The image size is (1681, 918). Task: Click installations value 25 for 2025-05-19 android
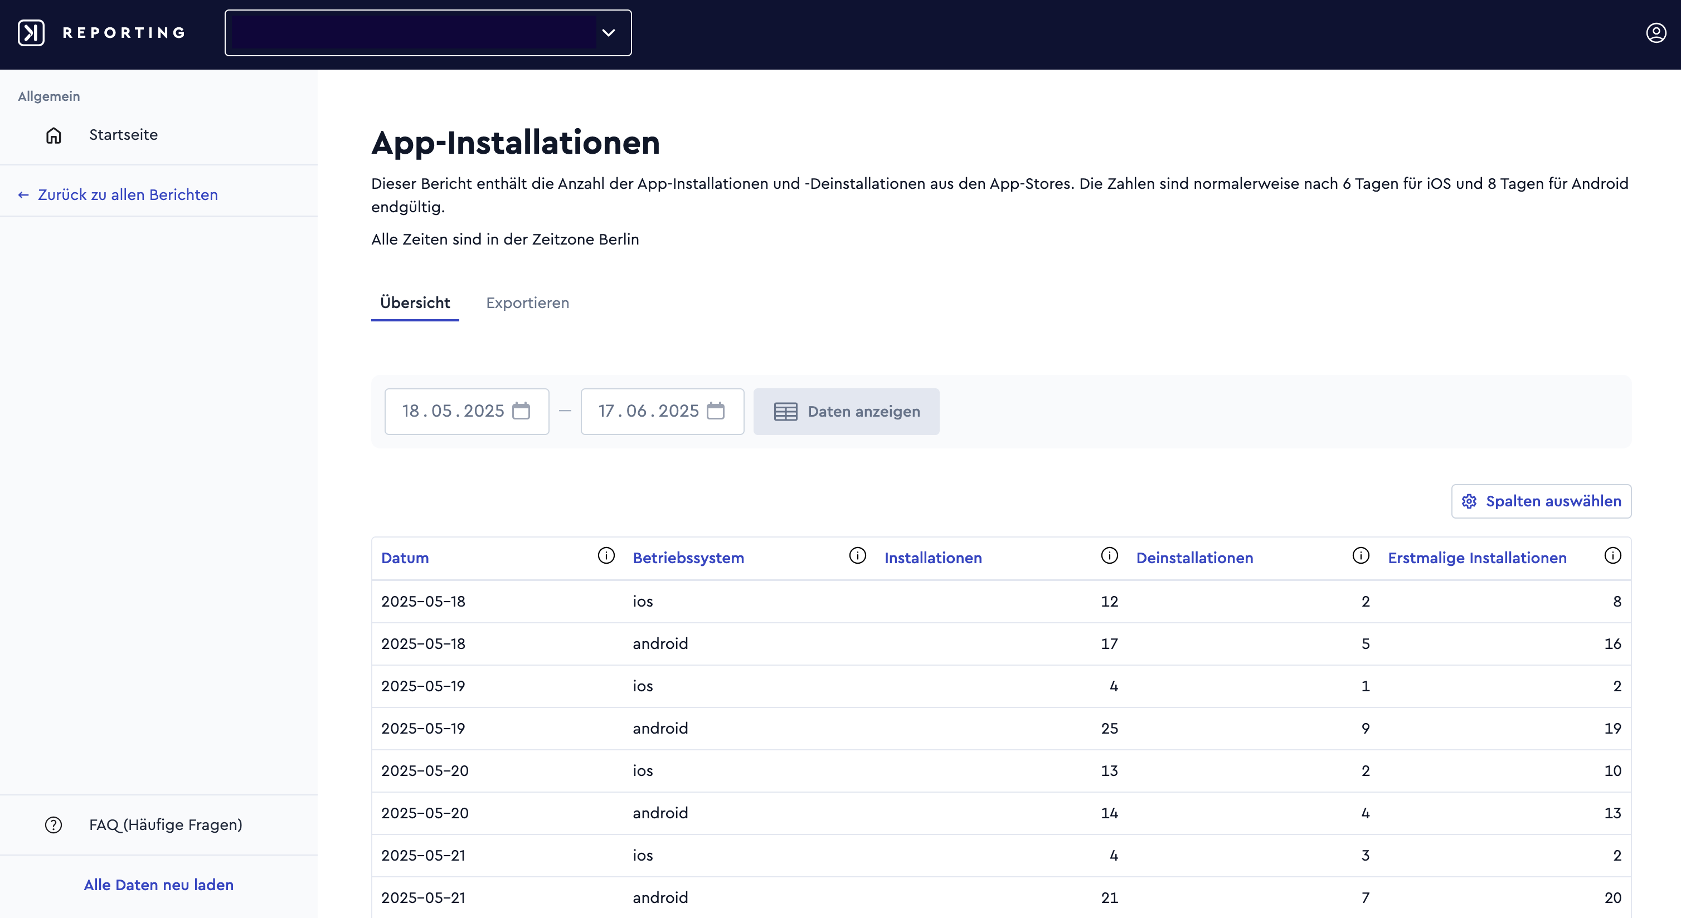tap(1109, 728)
